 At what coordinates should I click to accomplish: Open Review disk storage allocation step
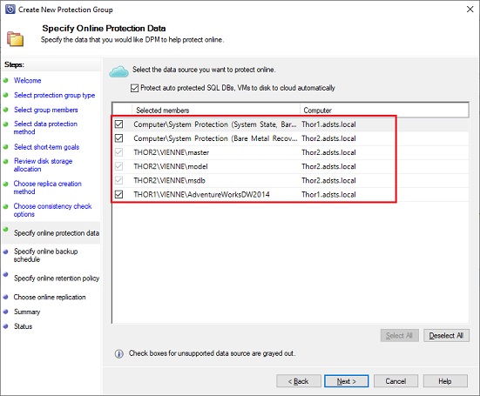[44, 164]
